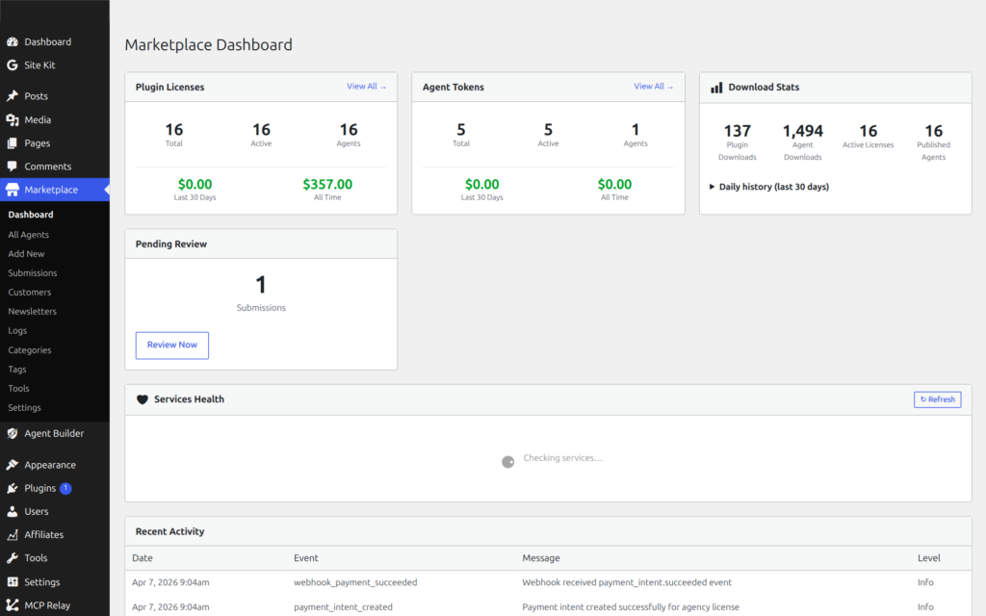
Task: Click the $357.00 All Time revenue value
Action: point(327,184)
